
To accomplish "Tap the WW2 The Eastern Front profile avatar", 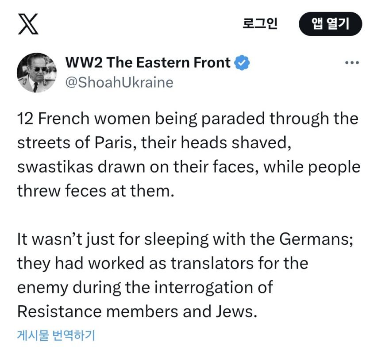I will coord(37,73).
